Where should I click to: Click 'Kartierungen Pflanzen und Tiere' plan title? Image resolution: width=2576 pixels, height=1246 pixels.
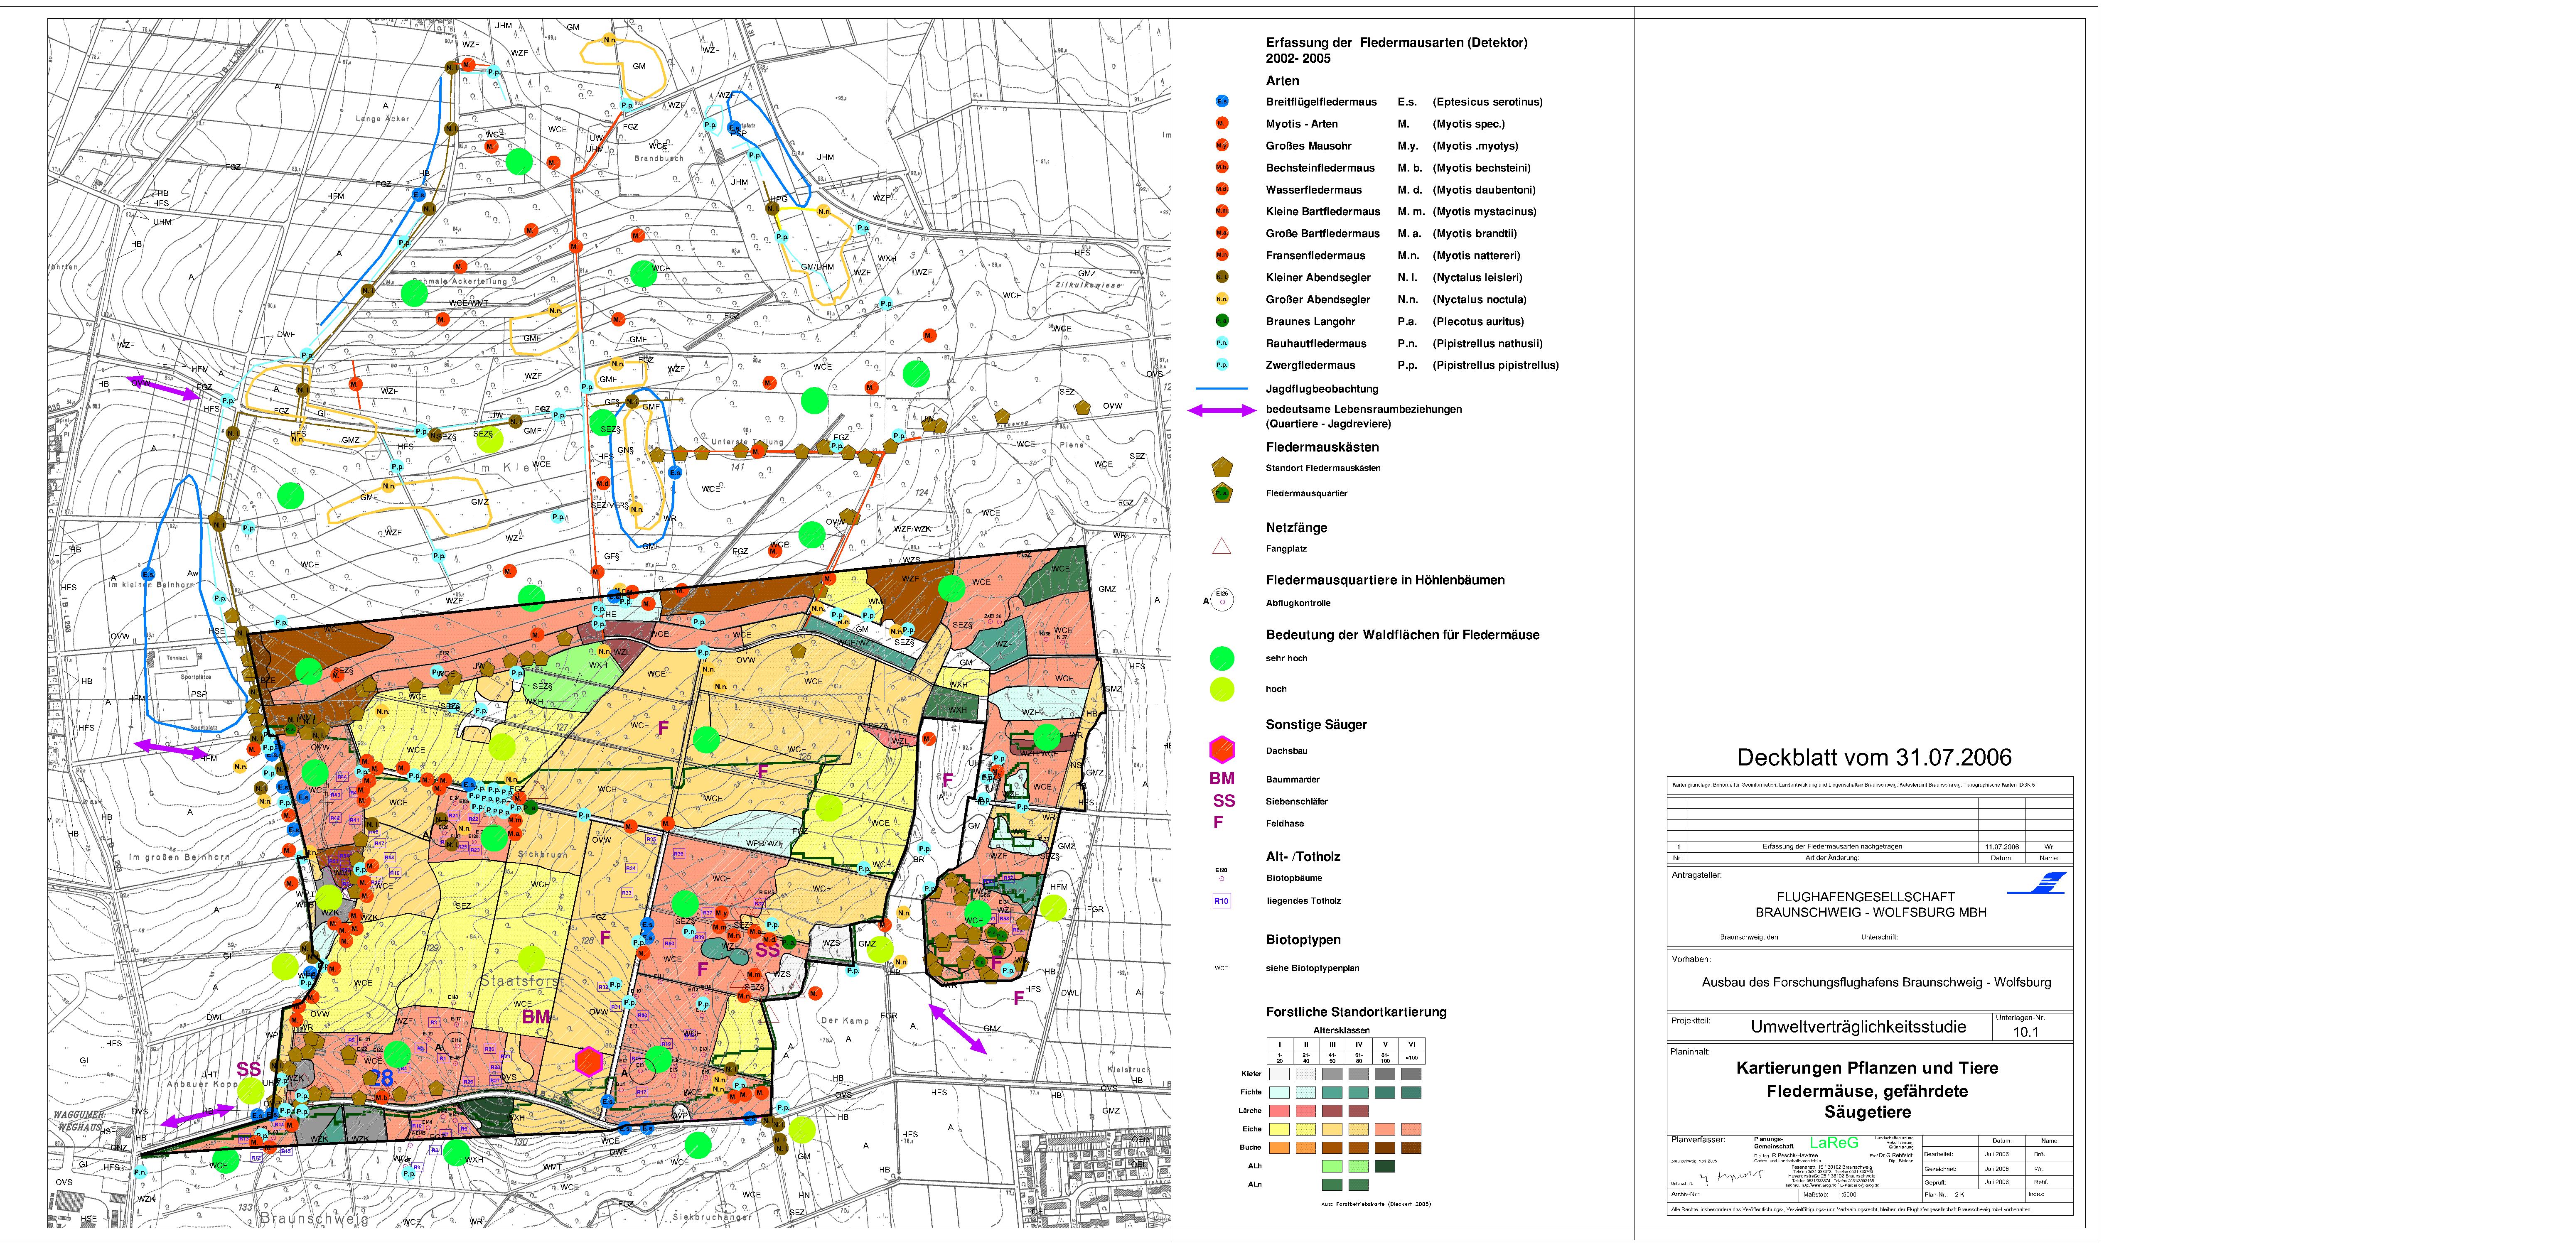coord(1867,1069)
